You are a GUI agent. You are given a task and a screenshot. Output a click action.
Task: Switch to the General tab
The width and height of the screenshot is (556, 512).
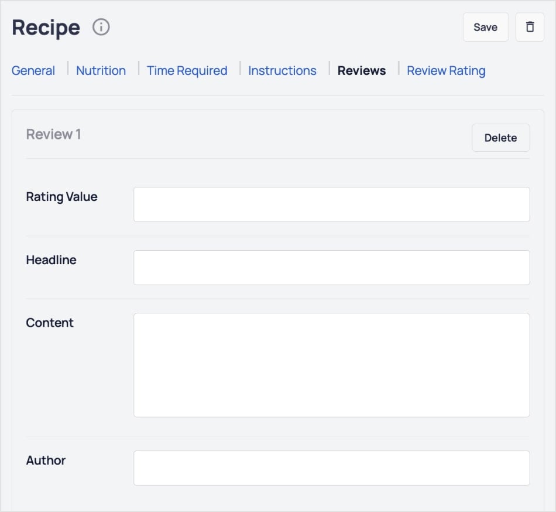[33, 70]
